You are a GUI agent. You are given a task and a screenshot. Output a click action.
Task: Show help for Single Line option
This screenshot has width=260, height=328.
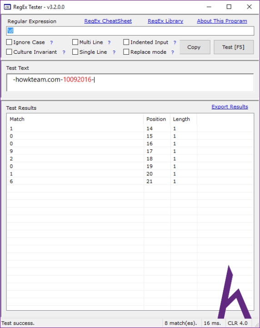pos(114,52)
